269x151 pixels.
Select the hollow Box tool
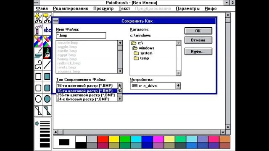tap(38, 76)
